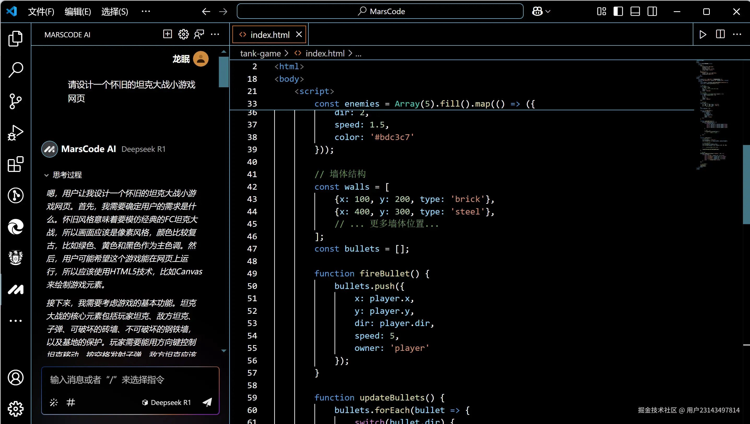The image size is (750, 424).
Task: Open the Search view icon
Action: 15,69
